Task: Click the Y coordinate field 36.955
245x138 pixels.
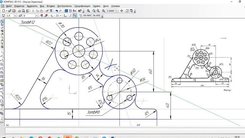Action: pos(96,16)
